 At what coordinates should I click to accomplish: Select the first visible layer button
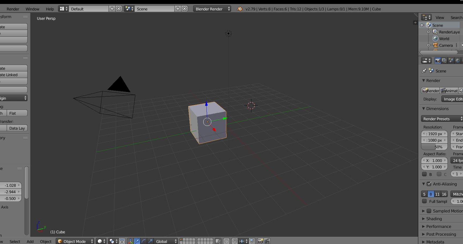click(182, 240)
